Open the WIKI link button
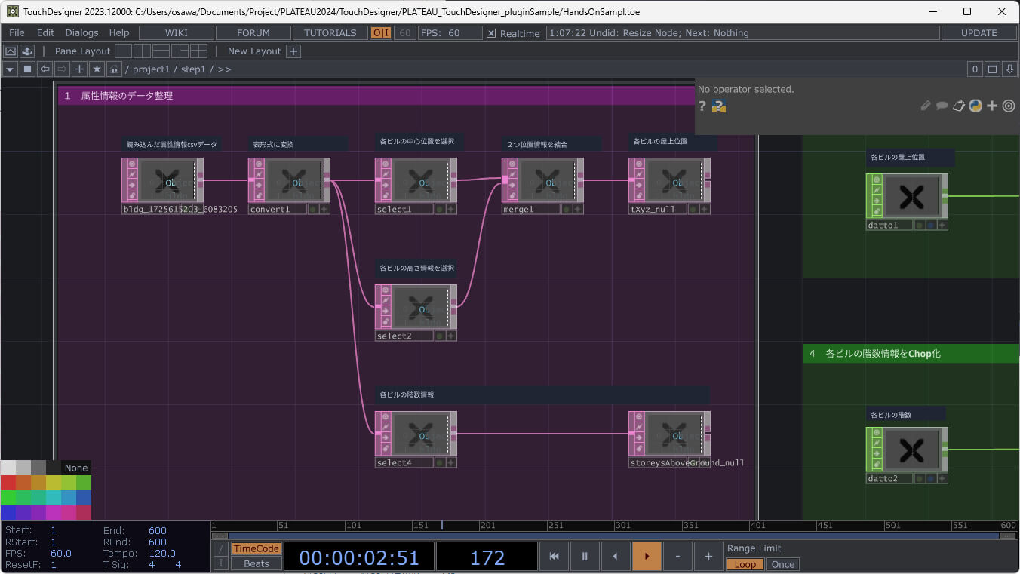The image size is (1020, 574). pyautogui.click(x=177, y=33)
